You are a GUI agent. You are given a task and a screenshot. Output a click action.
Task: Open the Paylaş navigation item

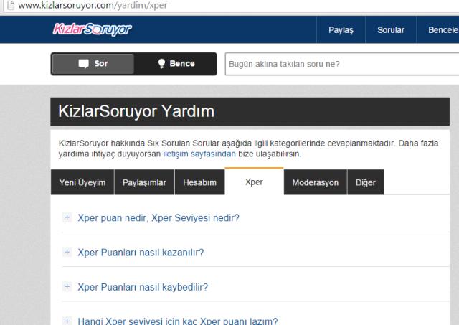click(341, 31)
